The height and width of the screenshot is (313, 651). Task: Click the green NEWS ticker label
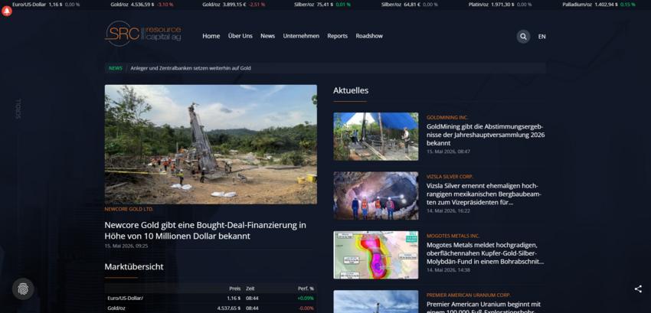click(116, 68)
